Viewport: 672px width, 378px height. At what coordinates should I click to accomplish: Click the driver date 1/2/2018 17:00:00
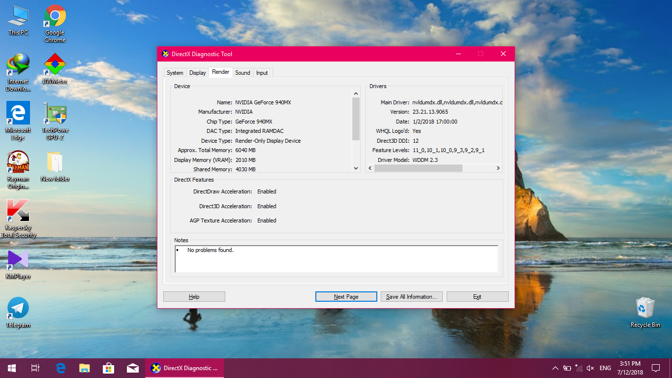click(434, 122)
